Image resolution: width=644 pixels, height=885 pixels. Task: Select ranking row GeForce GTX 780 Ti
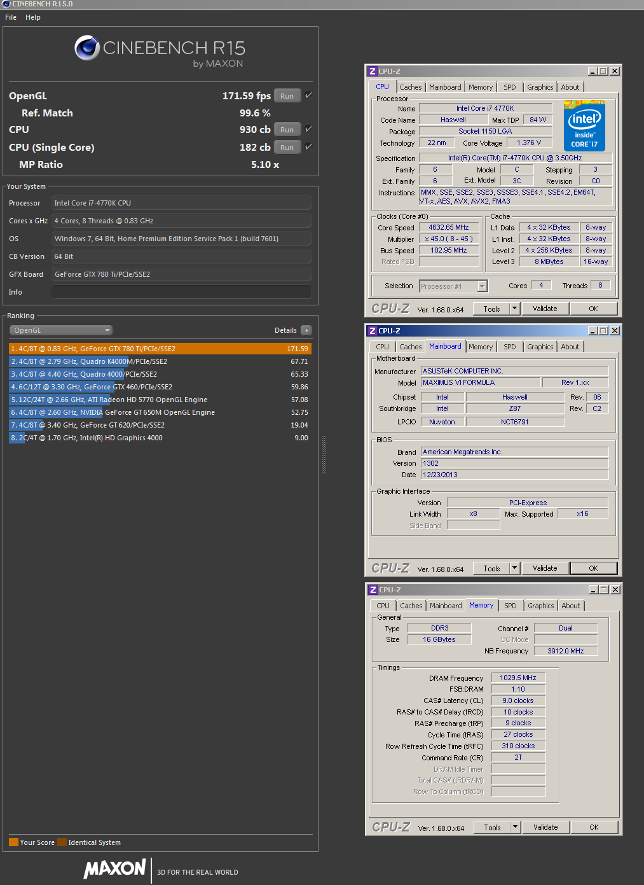pyautogui.click(x=160, y=349)
